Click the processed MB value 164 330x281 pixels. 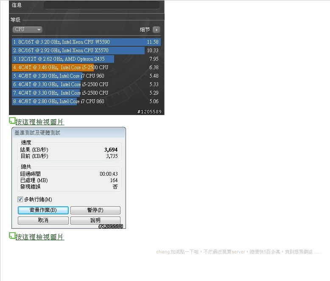tap(114, 180)
